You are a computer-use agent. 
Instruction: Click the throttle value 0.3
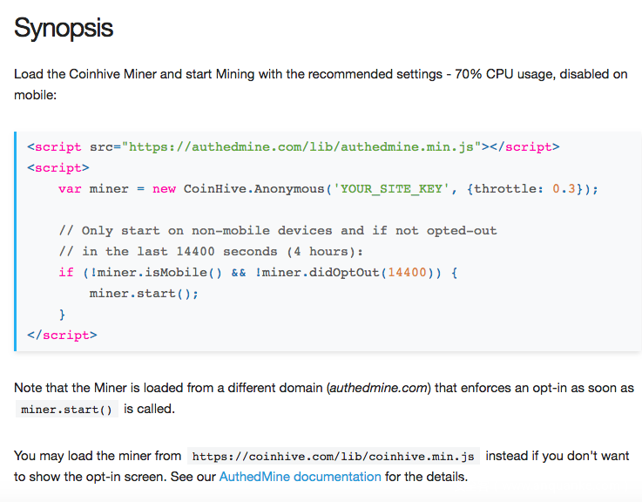tap(563, 189)
